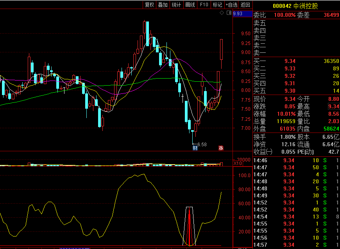Click the 委差 36499 value
The height and width of the screenshot is (249, 340).
click(331, 15)
